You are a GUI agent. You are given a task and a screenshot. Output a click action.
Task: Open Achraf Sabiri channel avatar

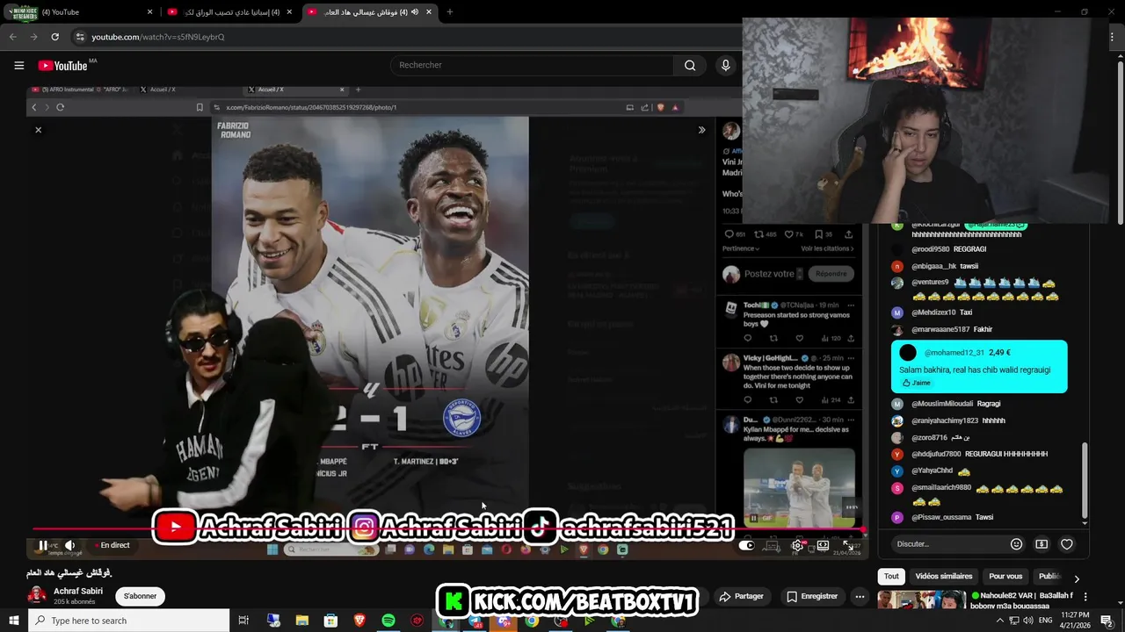pyautogui.click(x=37, y=596)
